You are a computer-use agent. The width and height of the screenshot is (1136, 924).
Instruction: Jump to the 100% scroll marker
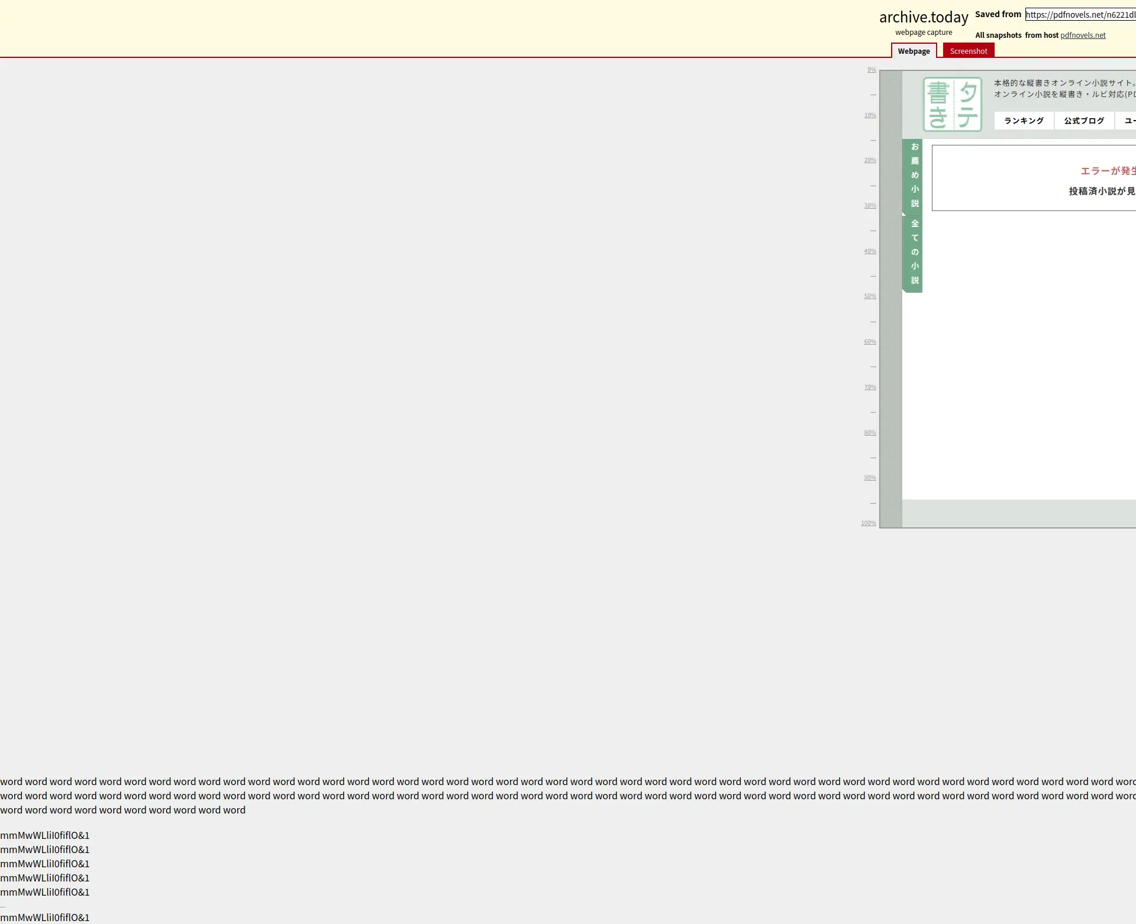[868, 523]
